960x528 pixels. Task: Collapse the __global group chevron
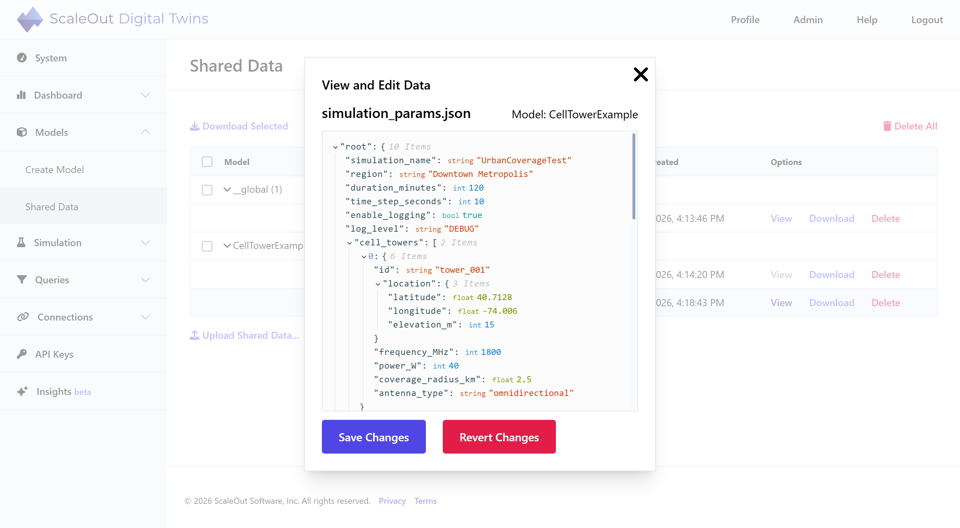tap(227, 190)
